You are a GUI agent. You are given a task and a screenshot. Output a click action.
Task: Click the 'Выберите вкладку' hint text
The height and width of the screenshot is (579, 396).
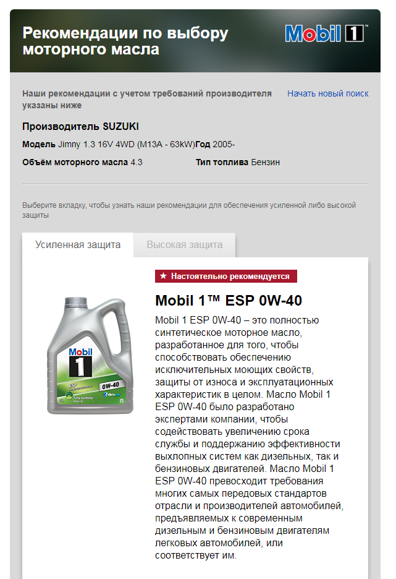189,210
